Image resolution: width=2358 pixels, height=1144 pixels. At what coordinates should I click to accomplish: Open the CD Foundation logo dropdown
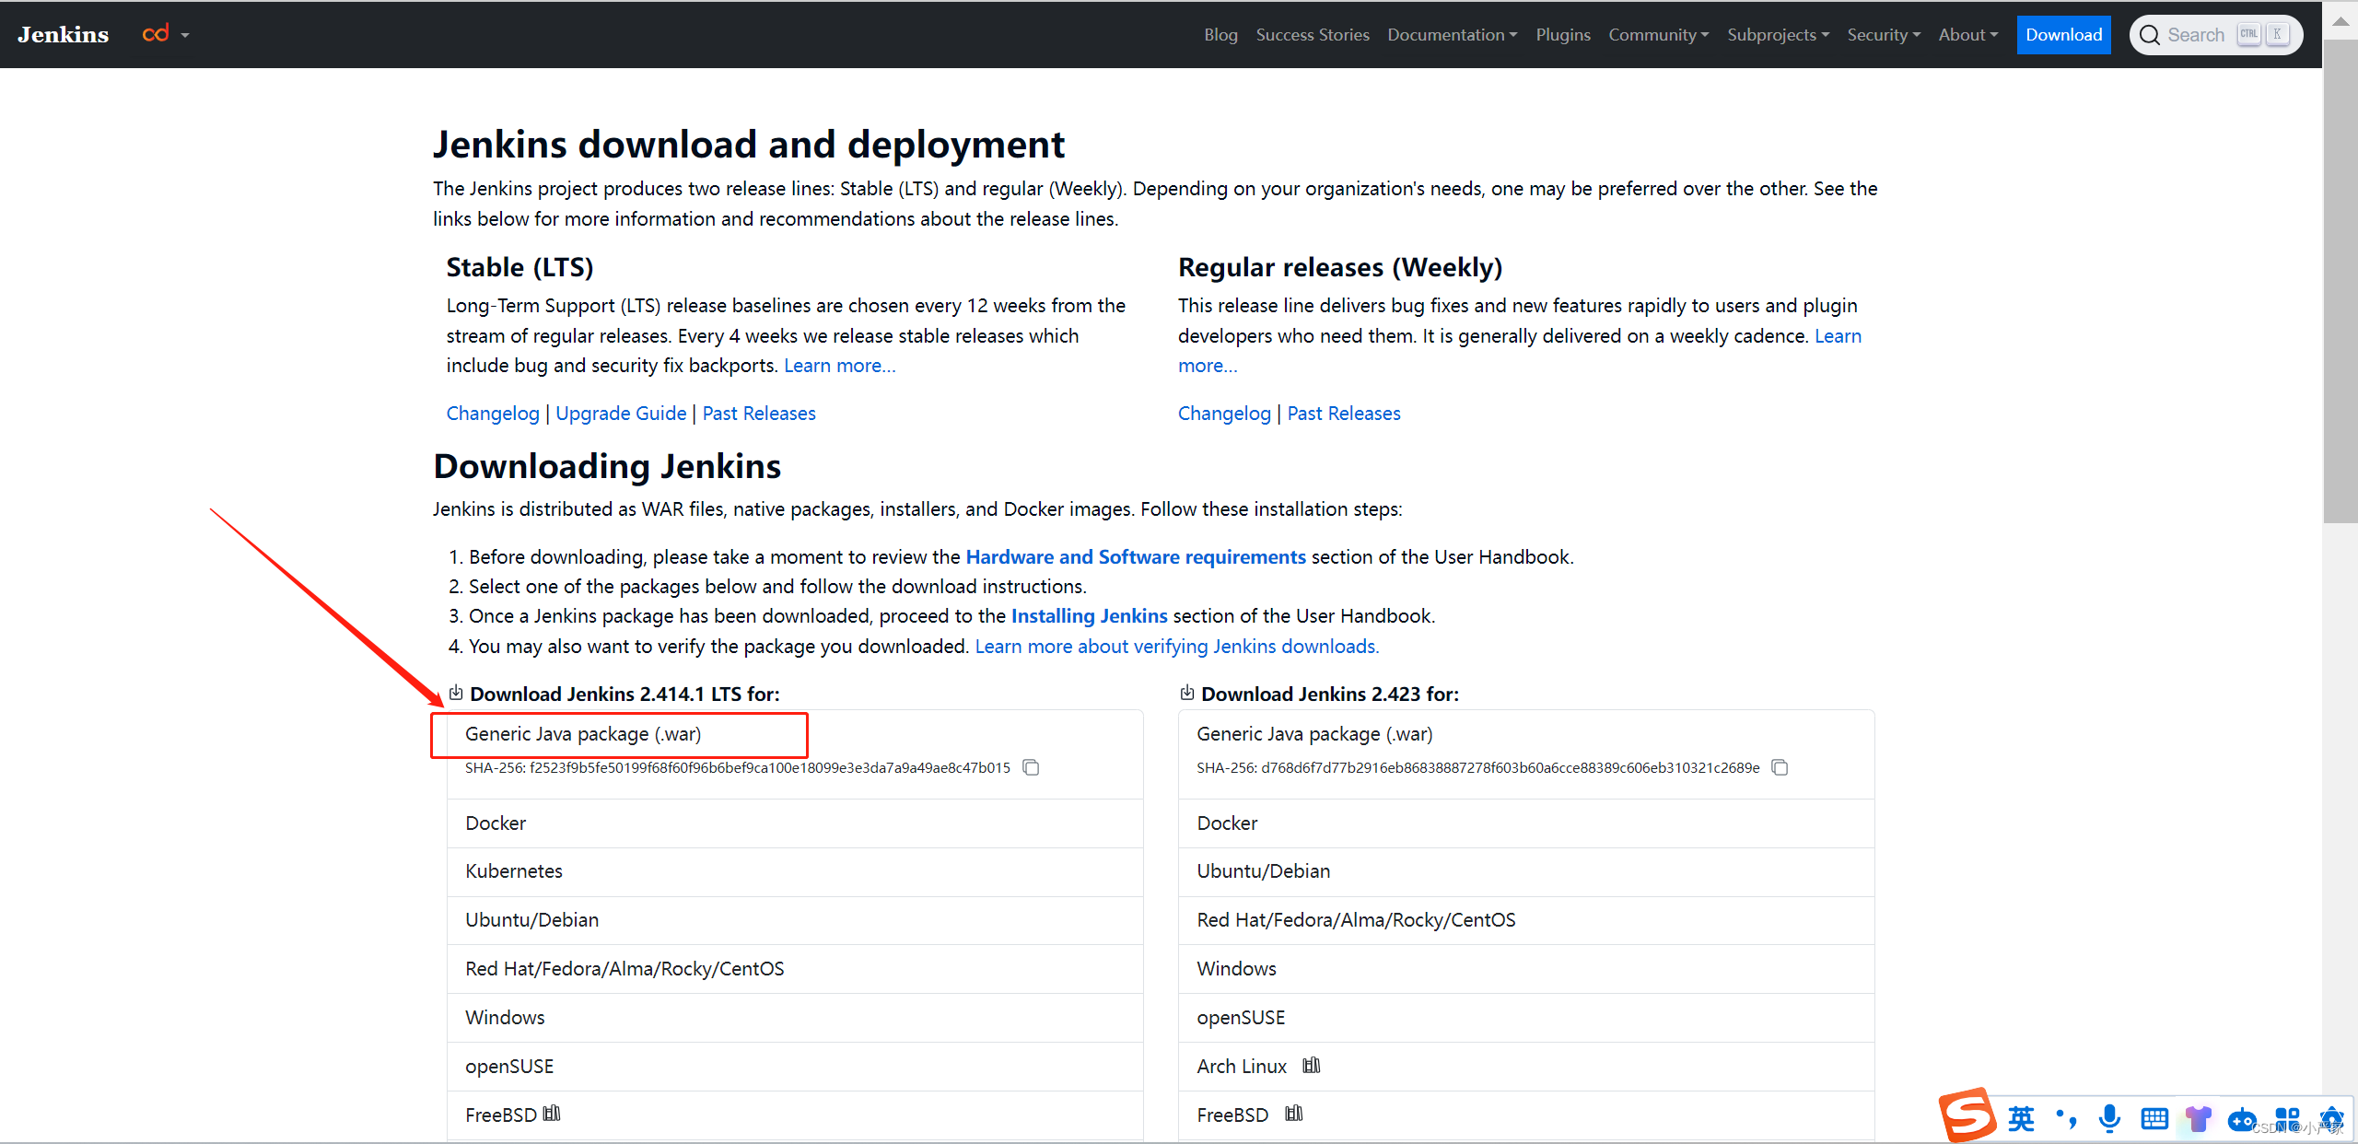166,35
